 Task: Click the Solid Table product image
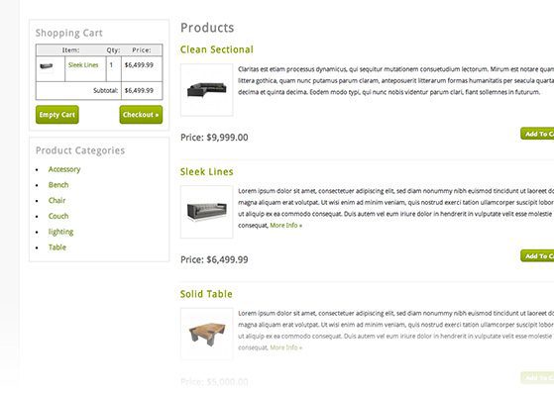(x=207, y=334)
